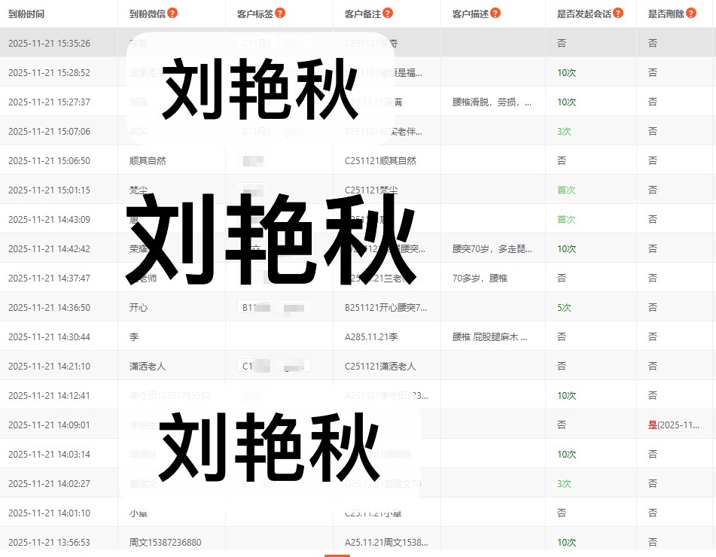Viewport: 716px width, 557px height.
Task: Click description cell reading 70多岁，腰椎
Action: 480,278
